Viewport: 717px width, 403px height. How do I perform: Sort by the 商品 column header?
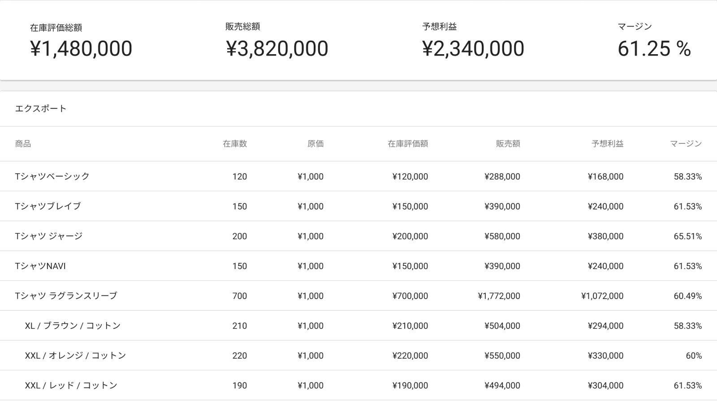pyautogui.click(x=23, y=144)
